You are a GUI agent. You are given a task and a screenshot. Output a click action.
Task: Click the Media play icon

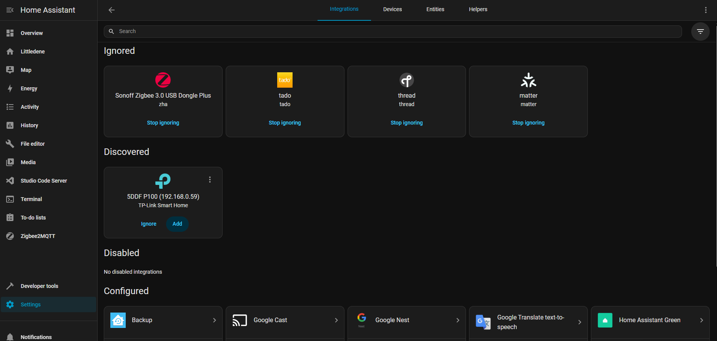[x=10, y=162]
